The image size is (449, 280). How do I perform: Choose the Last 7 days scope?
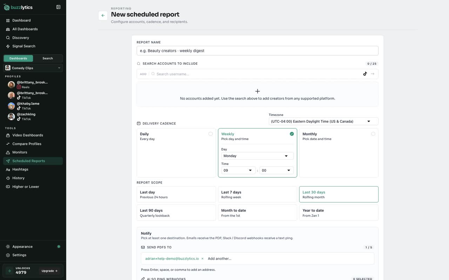[257, 194]
